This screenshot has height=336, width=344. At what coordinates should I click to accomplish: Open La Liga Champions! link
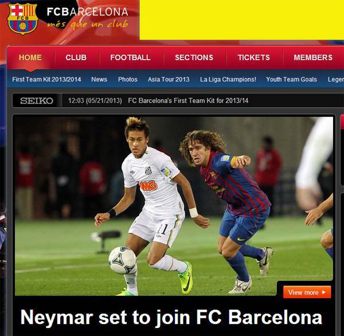point(228,79)
